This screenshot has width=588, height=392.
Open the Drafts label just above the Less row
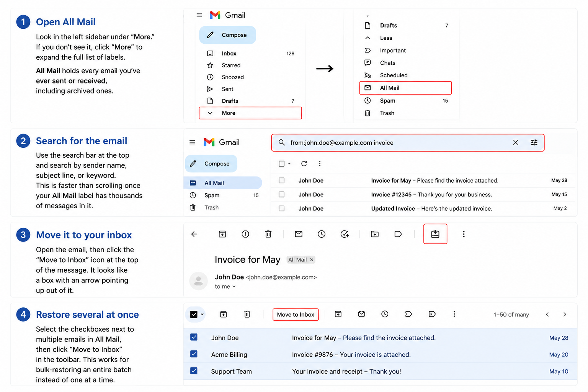(406, 26)
